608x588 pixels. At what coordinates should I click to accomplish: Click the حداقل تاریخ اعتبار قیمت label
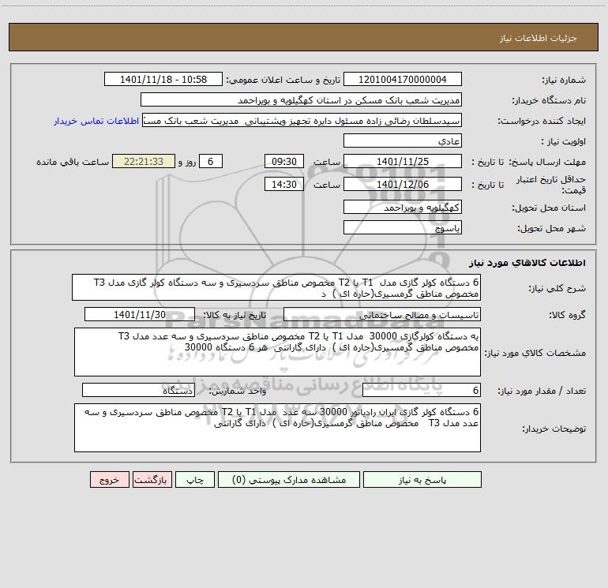550,185
